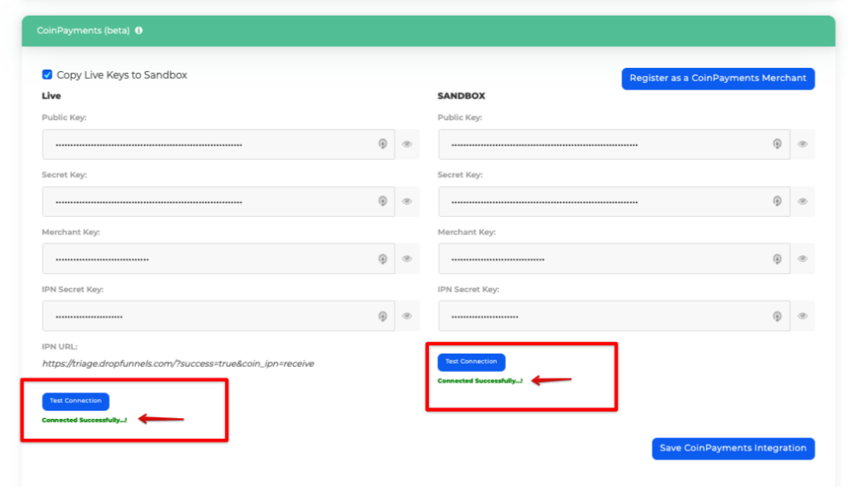848x487 pixels.
Task: Show the Sandbox IPN Secret Key value
Action: 802,316
